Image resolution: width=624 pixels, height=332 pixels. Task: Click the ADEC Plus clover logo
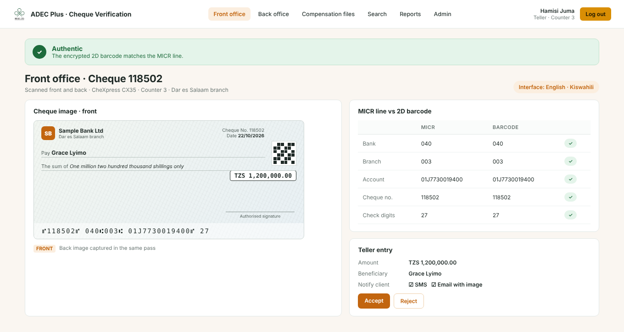(x=19, y=14)
